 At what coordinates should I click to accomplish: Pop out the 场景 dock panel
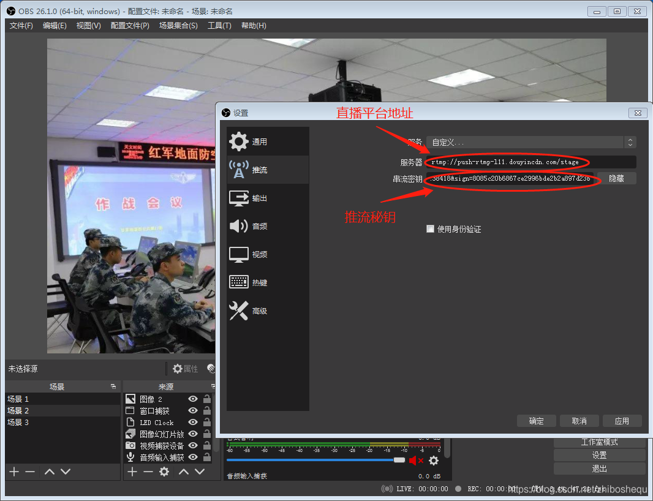[x=113, y=386]
